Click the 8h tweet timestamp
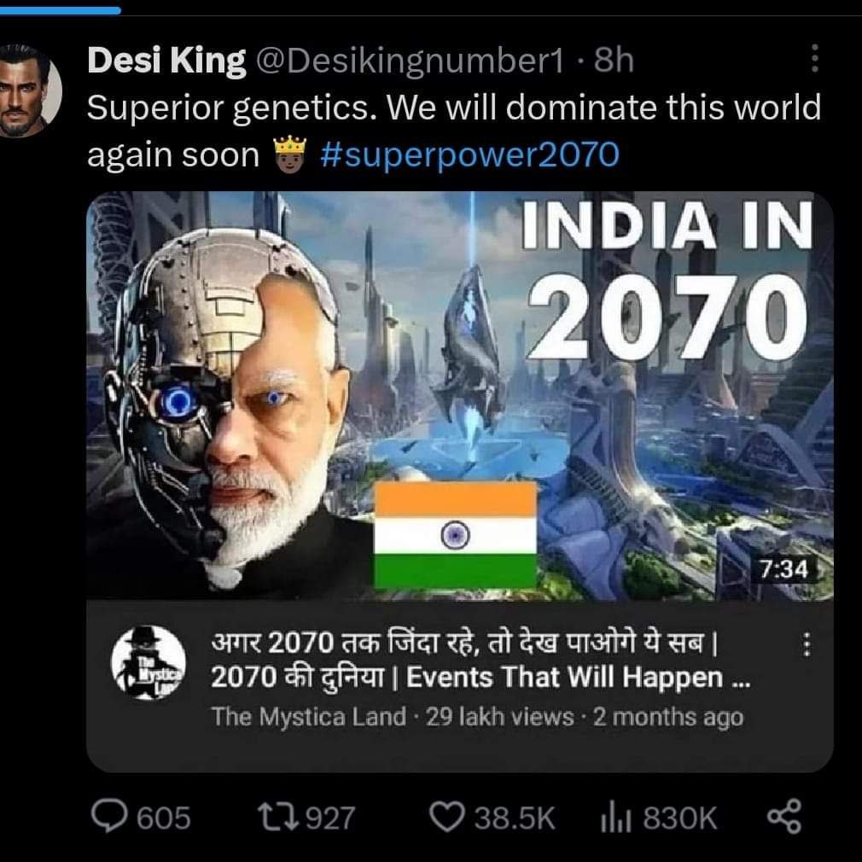This screenshot has width=862, height=862. [x=614, y=61]
